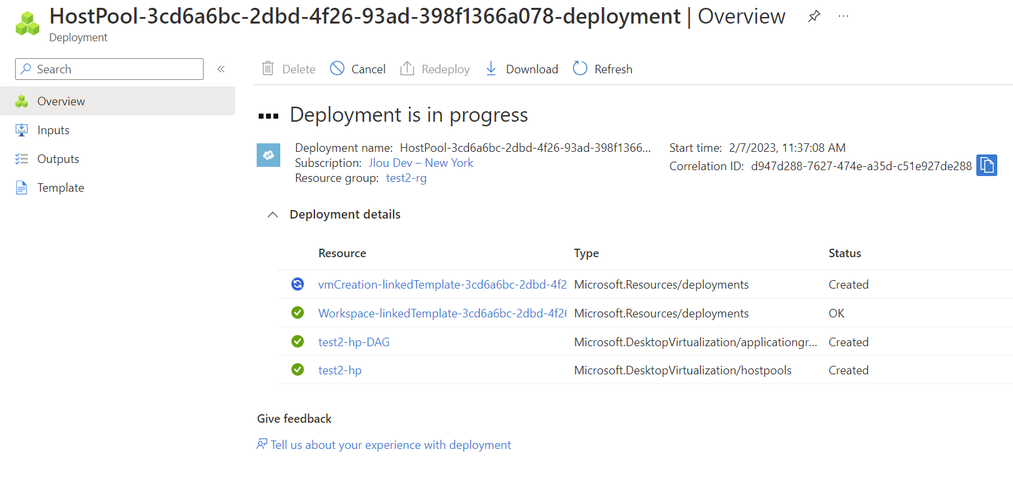Viewport: 1013px width, 481px height.
Task: Click green check icon for test2-hp-DAG row
Action: (298, 342)
